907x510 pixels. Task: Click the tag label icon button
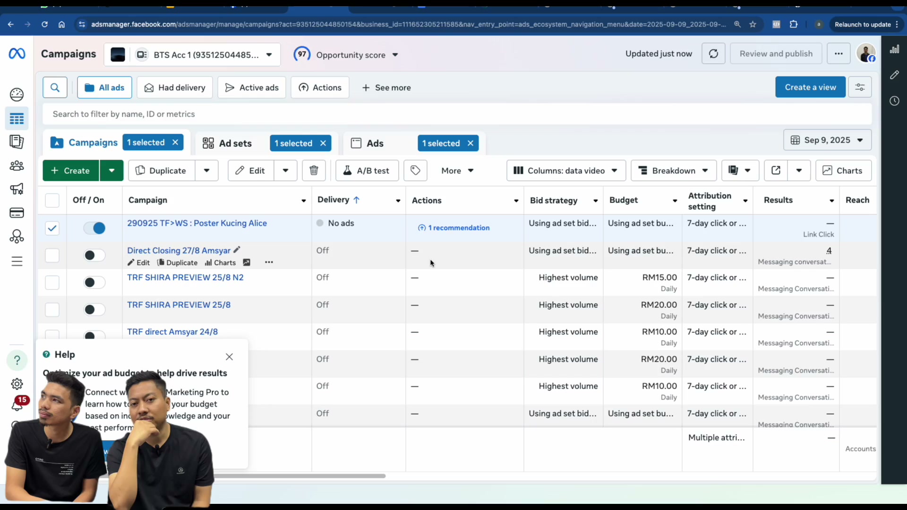415,170
